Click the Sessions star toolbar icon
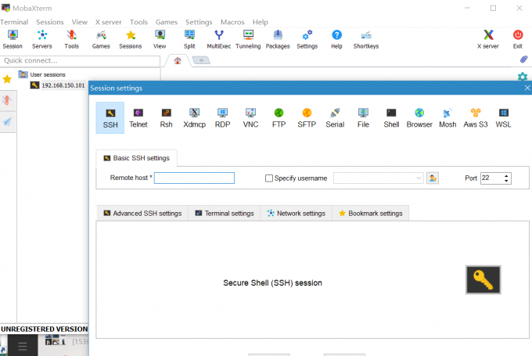Image resolution: width=532 pixels, height=356 pixels. pyautogui.click(x=131, y=39)
